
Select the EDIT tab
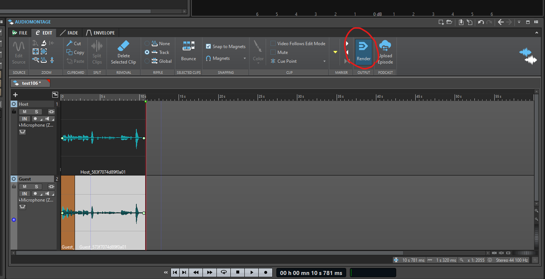click(44, 33)
